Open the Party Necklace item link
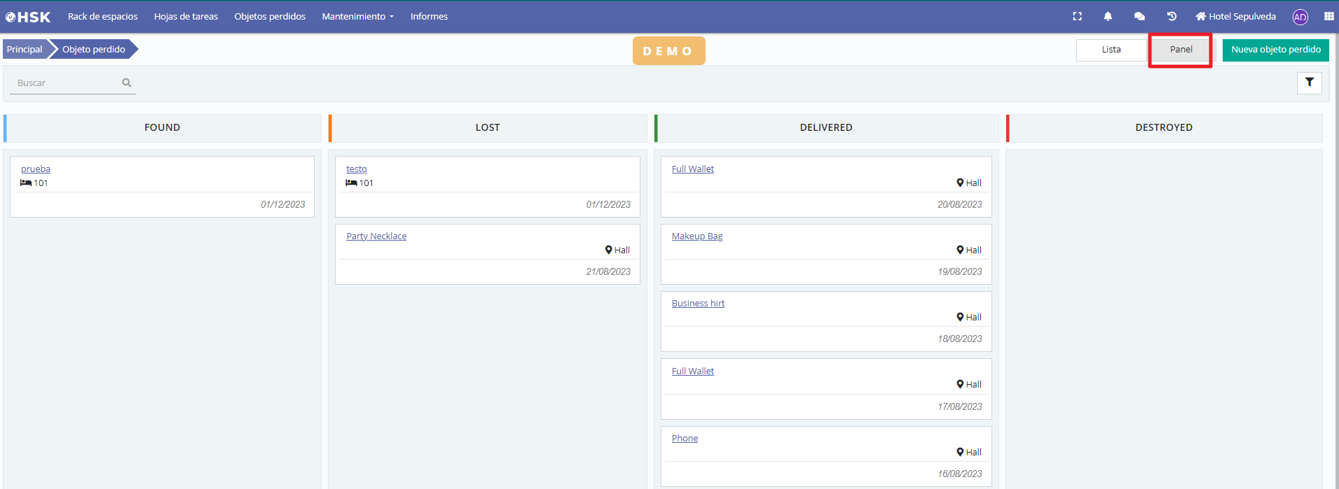 (x=376, y=236)
